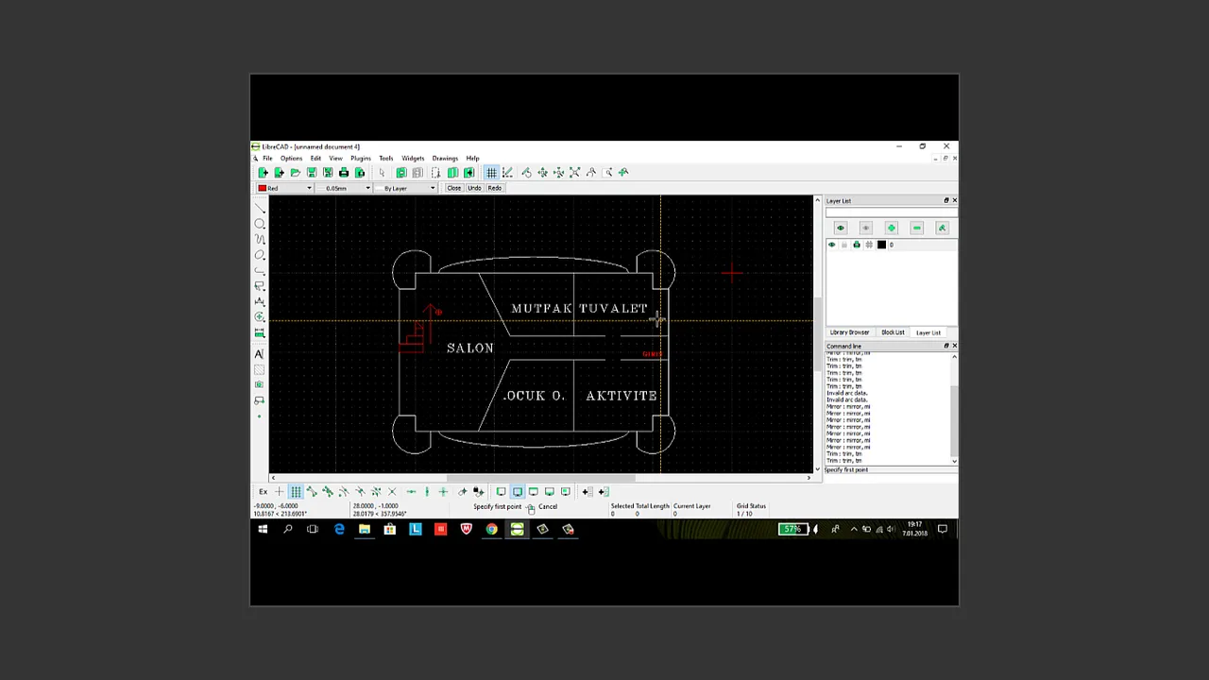The height and width of the screenshot is (680, 1209).
Task: Toggle construction setting of layer 0
Action: tap(869, 246)
